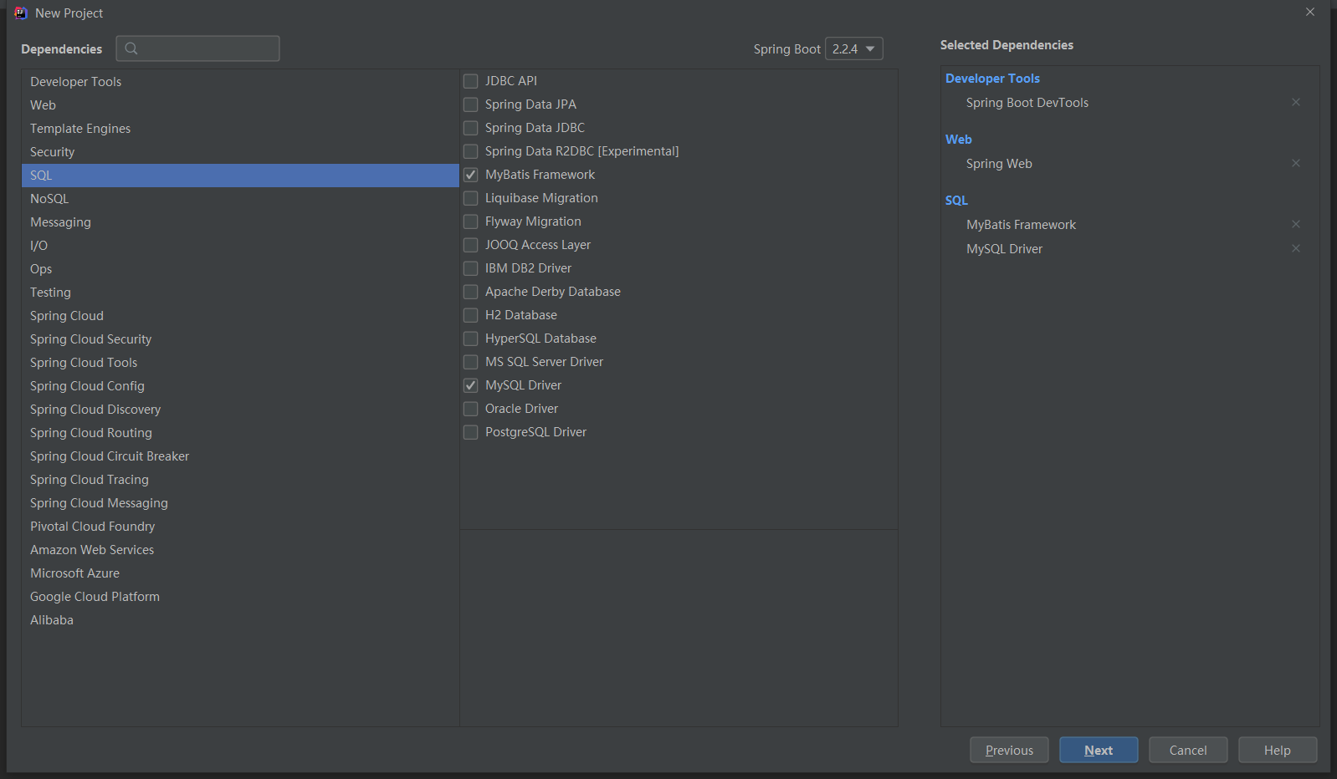Screen dimensions: 1337x779
Task: Select the Testing category
Action: coord(240,293)
